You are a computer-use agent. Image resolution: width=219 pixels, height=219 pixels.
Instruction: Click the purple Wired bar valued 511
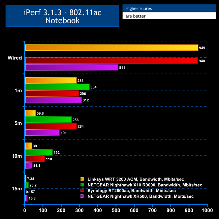72,67
